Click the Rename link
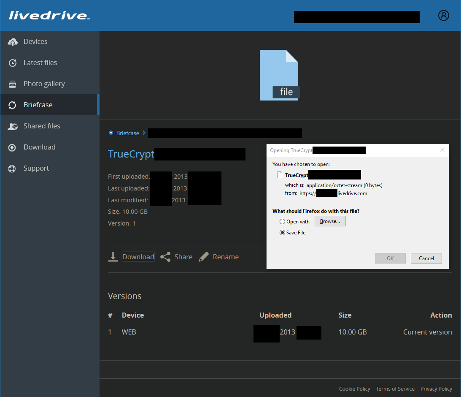The height and width of the screenshot is (397, 461). point(226,257)
